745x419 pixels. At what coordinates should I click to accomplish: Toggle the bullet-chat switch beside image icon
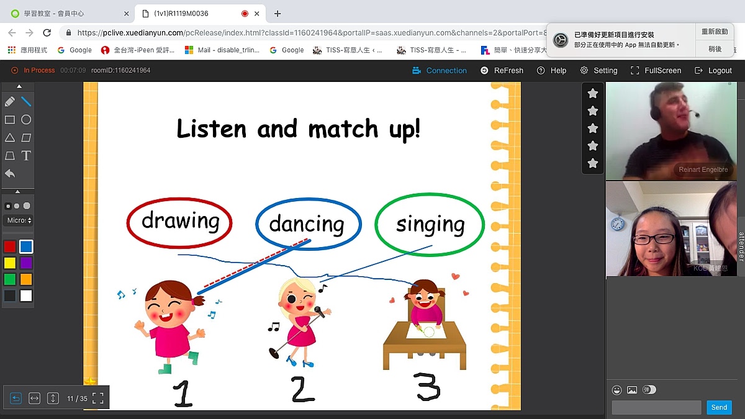point(649,390)
